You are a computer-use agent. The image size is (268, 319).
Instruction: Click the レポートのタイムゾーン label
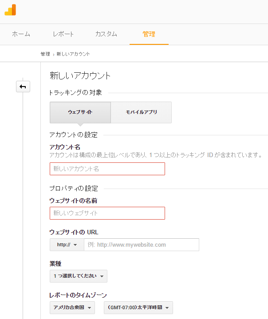coord(78,295)
